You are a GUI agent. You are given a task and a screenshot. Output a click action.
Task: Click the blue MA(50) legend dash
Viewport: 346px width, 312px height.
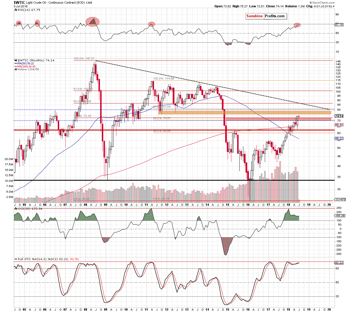(16, 64)
